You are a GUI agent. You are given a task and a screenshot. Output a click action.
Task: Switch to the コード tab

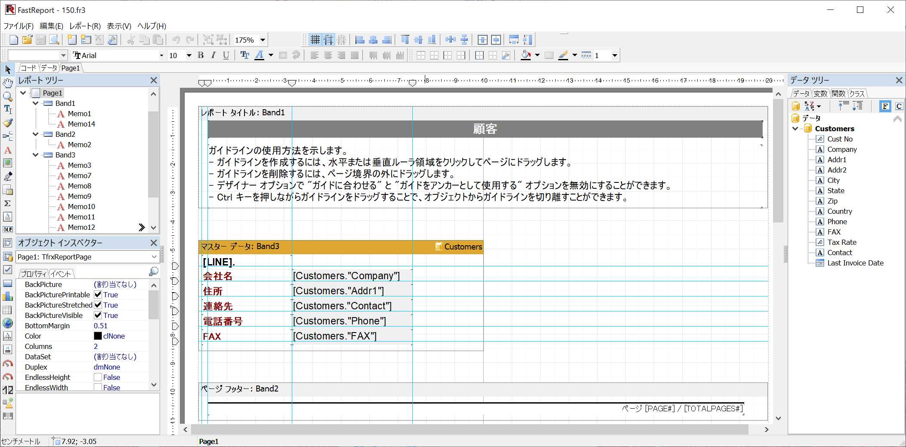[29, 68]
